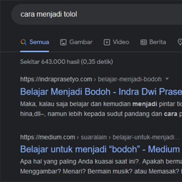Click the newspaper icon beside Berita

point(143,42)
